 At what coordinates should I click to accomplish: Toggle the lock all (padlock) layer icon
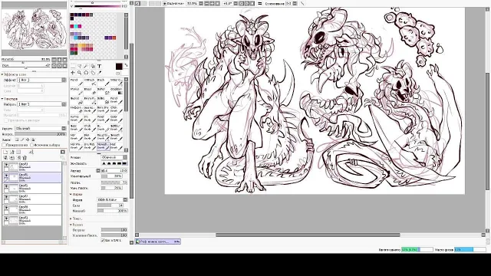pyautogui.click(x=33, y=140)
